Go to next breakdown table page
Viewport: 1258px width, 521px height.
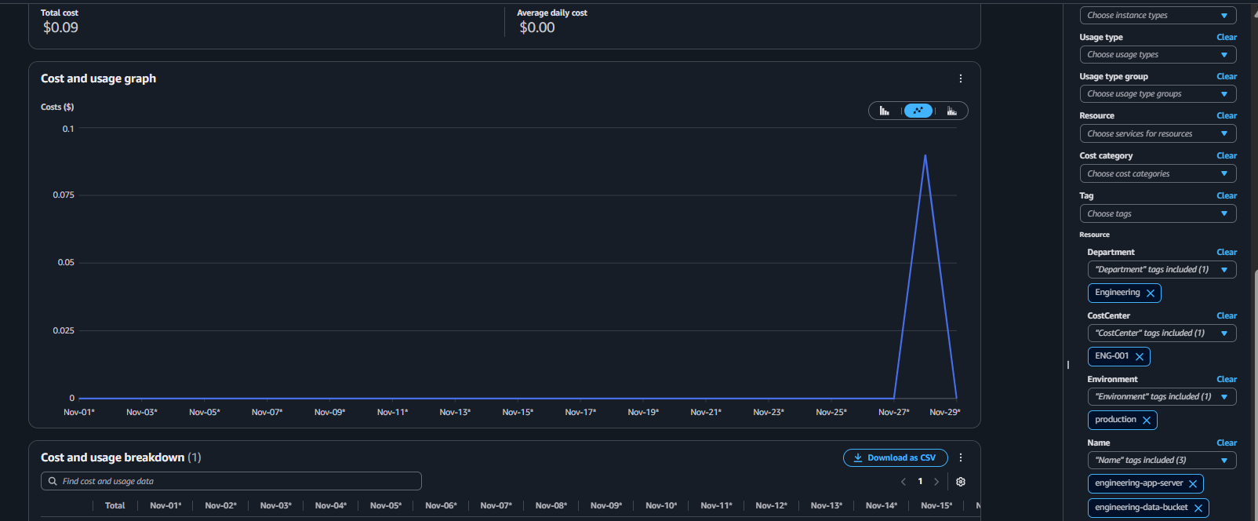(x=936, y=482)
